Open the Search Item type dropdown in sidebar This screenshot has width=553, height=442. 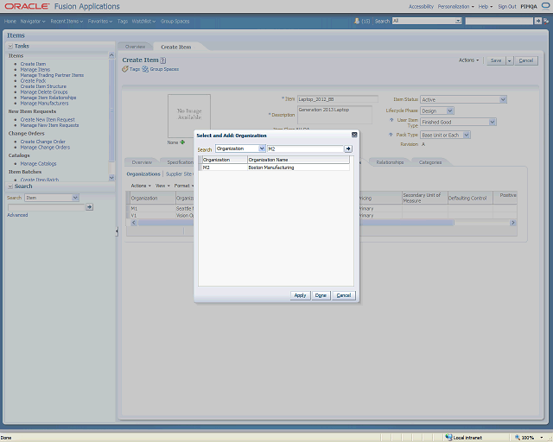pos(75,198)
